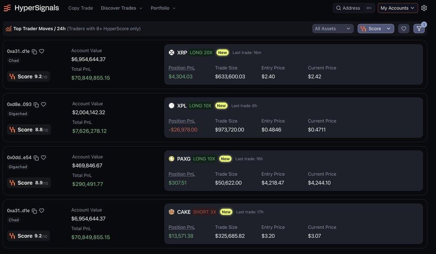
Task: Click the HyperSignals logo icon
Action: click(x=7, y=8)
